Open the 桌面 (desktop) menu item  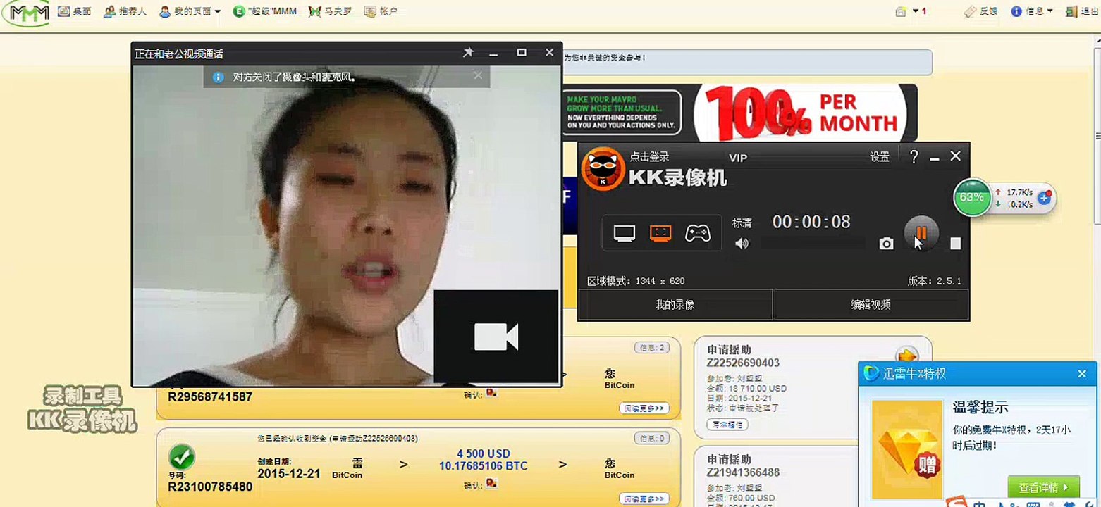[74, 11]
